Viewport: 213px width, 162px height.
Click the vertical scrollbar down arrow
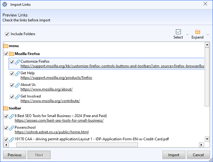point(207,139)
